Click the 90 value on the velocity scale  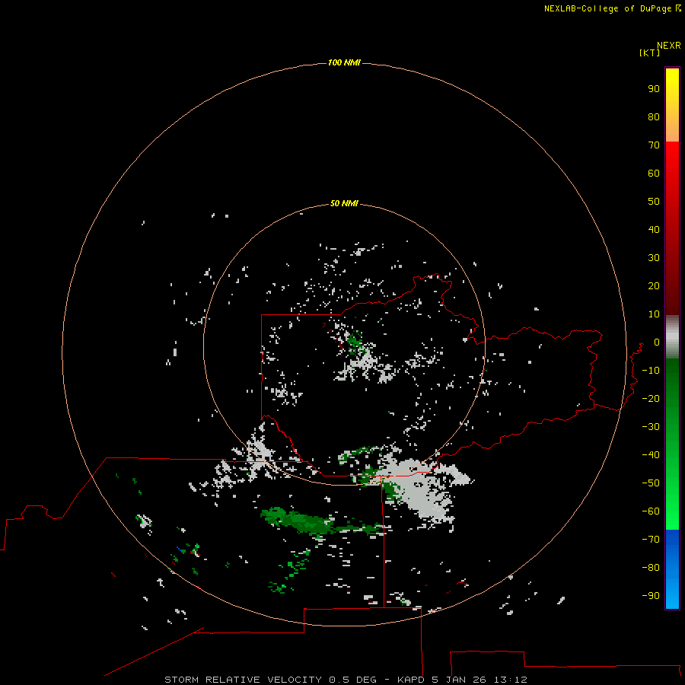point(654,89)
